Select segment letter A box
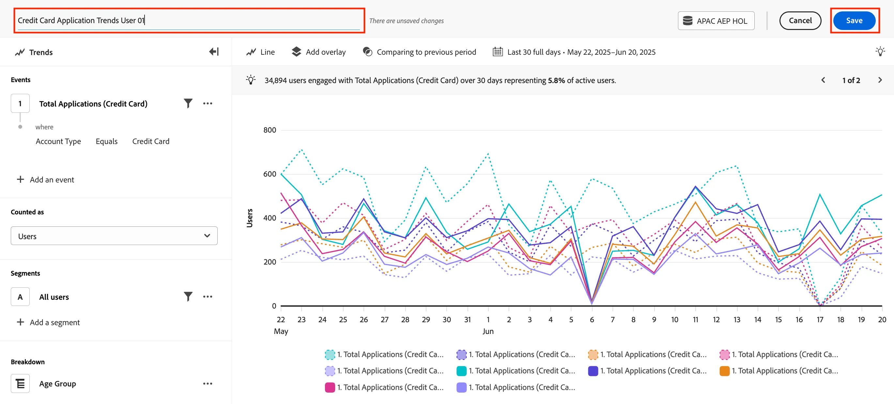The width and height of the screenshot is (894, 404). [20, 296]
